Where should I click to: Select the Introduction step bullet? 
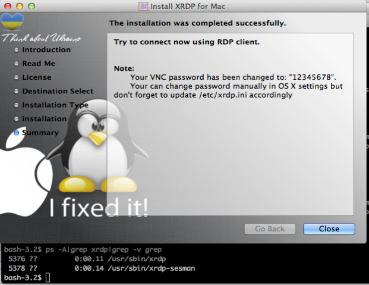point(16,50)
